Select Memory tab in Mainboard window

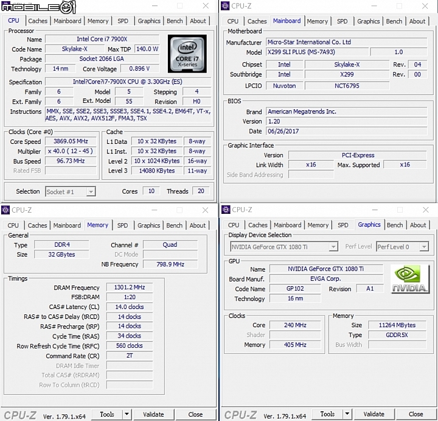point(318,21)
